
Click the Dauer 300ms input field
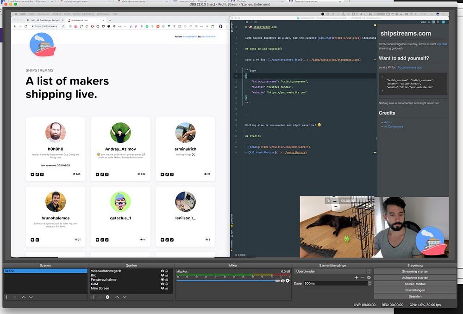click(x=335, y=284)
